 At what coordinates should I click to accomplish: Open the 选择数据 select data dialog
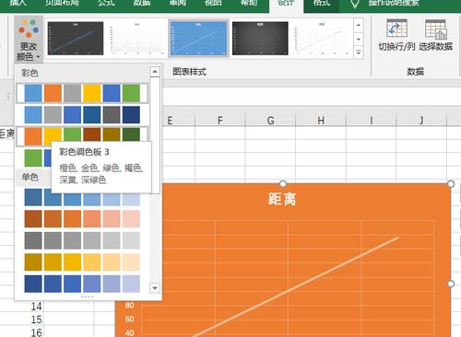(436, 35)
